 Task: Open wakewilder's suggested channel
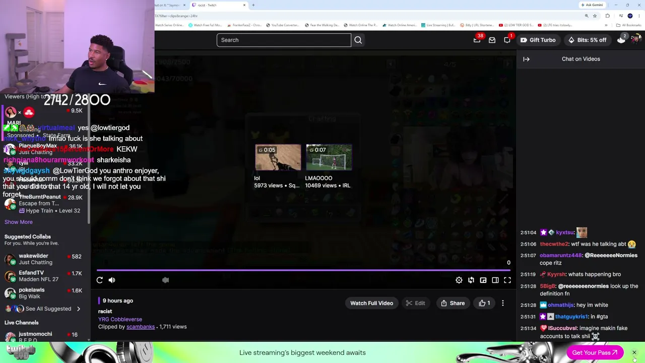point(44,259)
